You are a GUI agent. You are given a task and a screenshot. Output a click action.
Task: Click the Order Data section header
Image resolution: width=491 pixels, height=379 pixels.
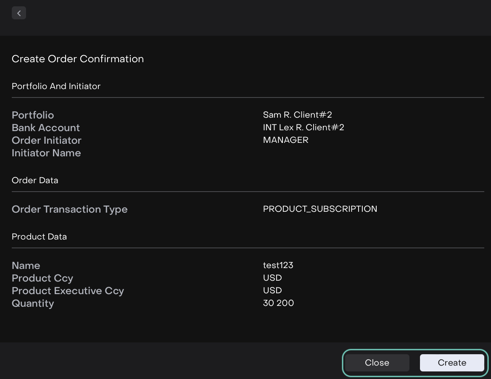[x=35, y=180]
